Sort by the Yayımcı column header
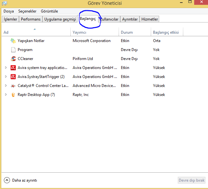 [x=95, y=32]
